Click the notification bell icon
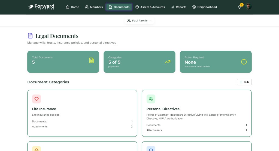This screenshot has height=151, width=279. click(x=239, y=7)
